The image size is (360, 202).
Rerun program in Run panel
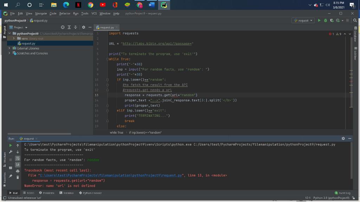pos(11,145)
